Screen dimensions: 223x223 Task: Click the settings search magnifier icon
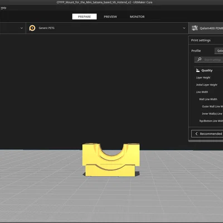pyautogui.click(x=200, y=59)
